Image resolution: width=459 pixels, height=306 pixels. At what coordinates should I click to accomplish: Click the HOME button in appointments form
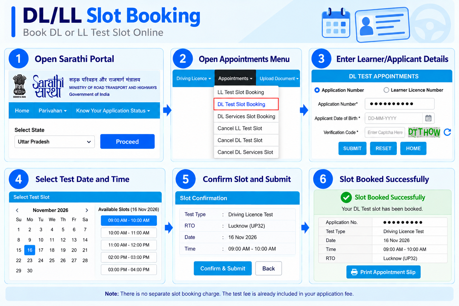[x=413, y=148]
